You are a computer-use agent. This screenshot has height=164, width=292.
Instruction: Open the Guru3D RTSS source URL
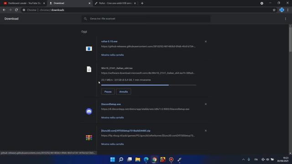(x=148, y=136)
